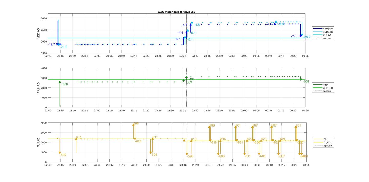Click the "-19.7" annotation in VBD plot
This screenshot has width=369, height=182.
tap(52, 44)
